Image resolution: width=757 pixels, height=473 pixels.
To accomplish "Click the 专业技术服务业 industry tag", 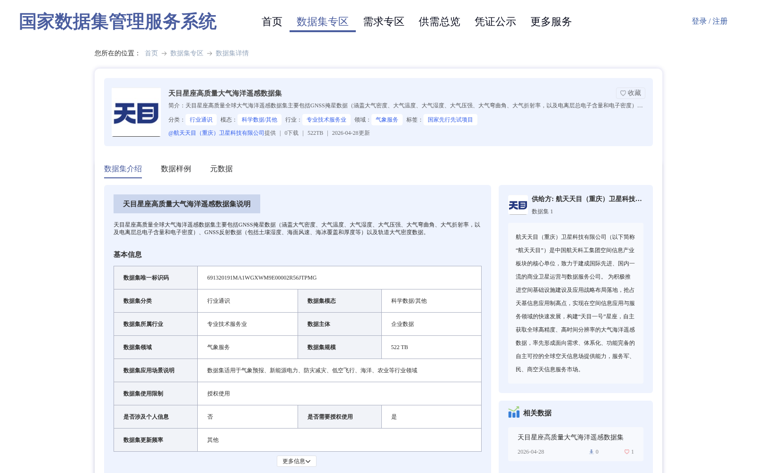I will 326,120.
